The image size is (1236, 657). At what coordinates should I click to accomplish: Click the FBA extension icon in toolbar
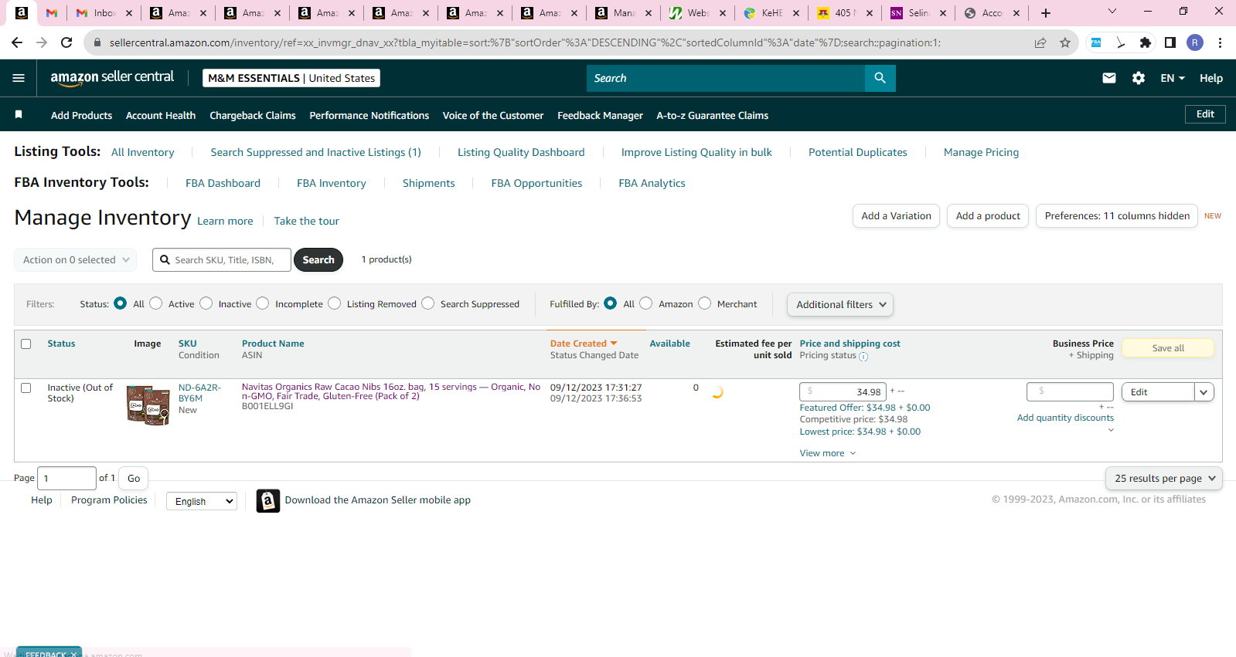pos(1096,42)
